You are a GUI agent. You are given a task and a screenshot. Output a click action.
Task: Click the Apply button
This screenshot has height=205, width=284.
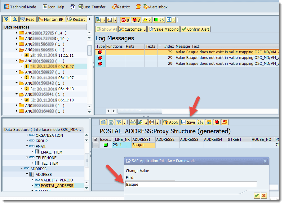click(171, 122)
